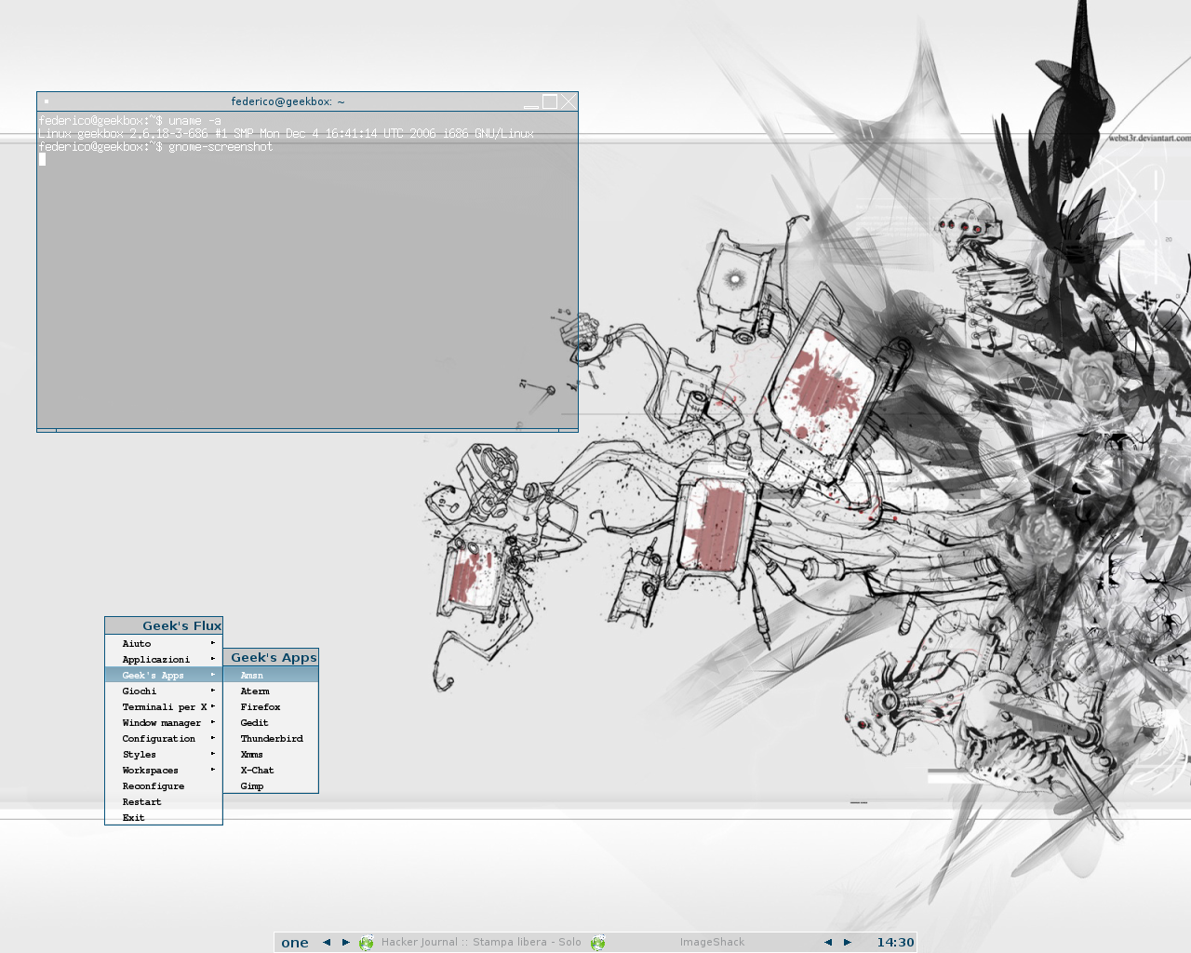Click the bottom-left terminal resize grip
Screen dimensions: 1191x953
click(x=47, y=430)
